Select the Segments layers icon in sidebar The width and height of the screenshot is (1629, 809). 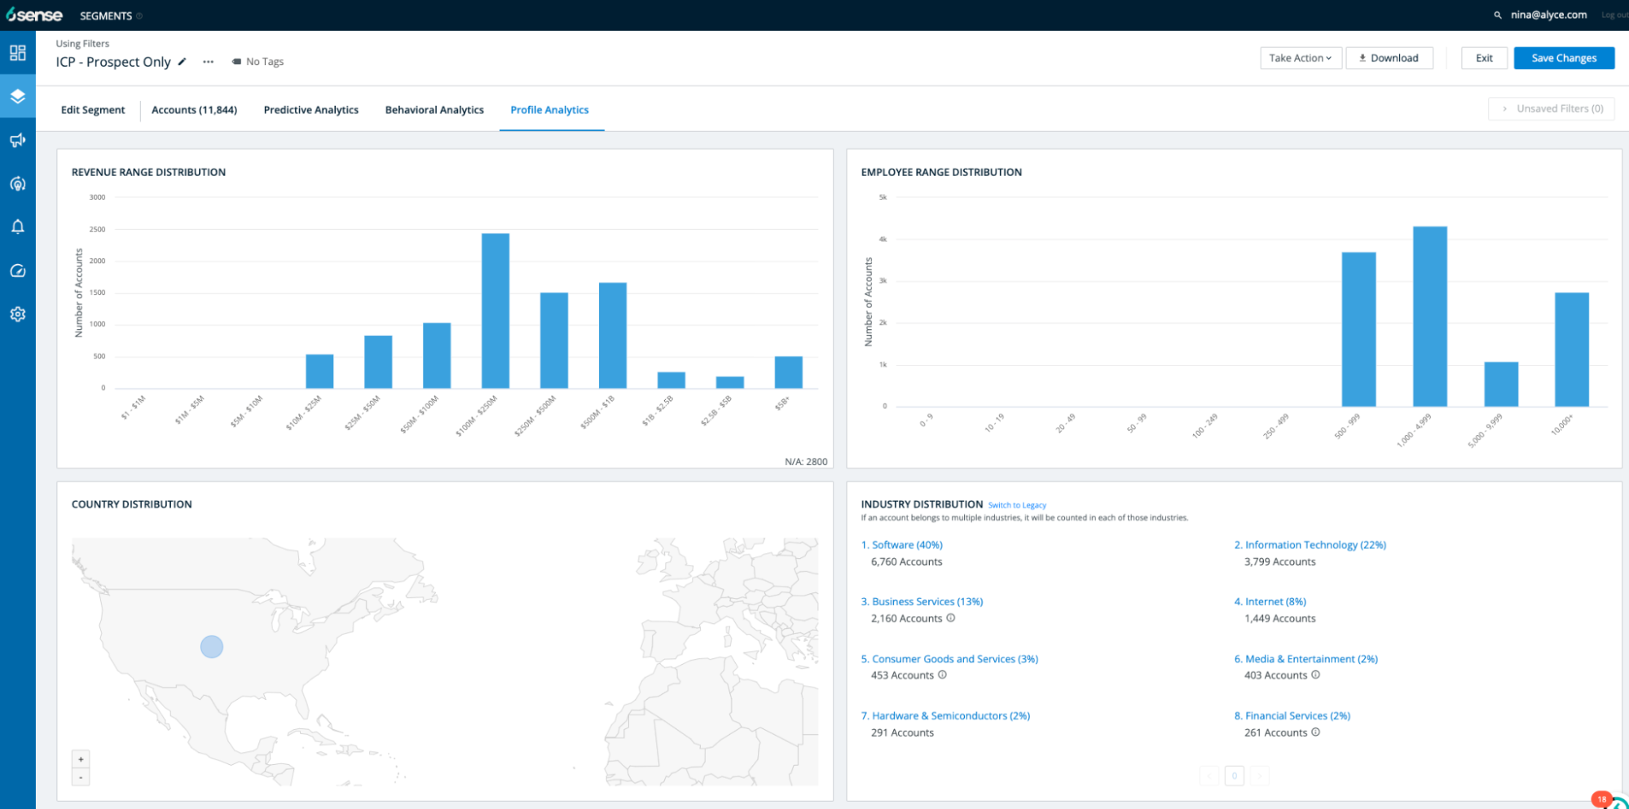pos(17,95)
